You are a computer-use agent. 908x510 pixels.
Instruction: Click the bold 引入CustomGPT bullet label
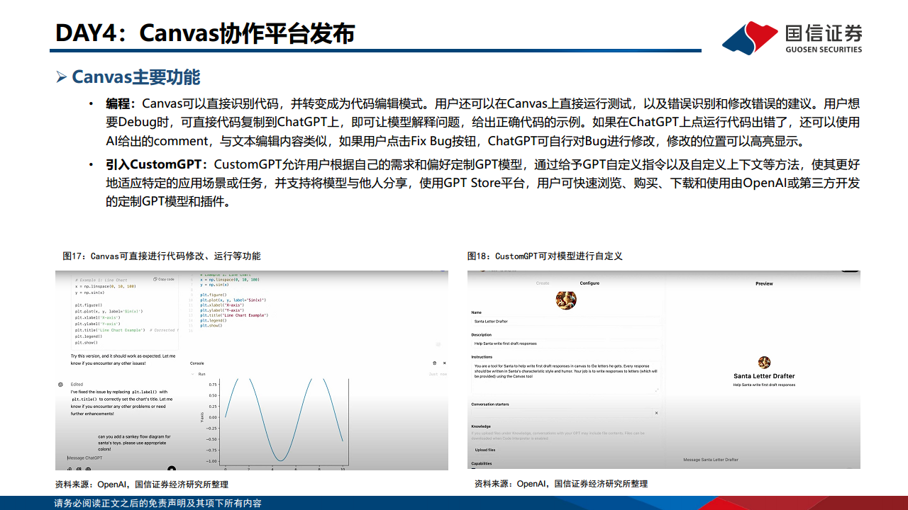[x=156, y=164]
